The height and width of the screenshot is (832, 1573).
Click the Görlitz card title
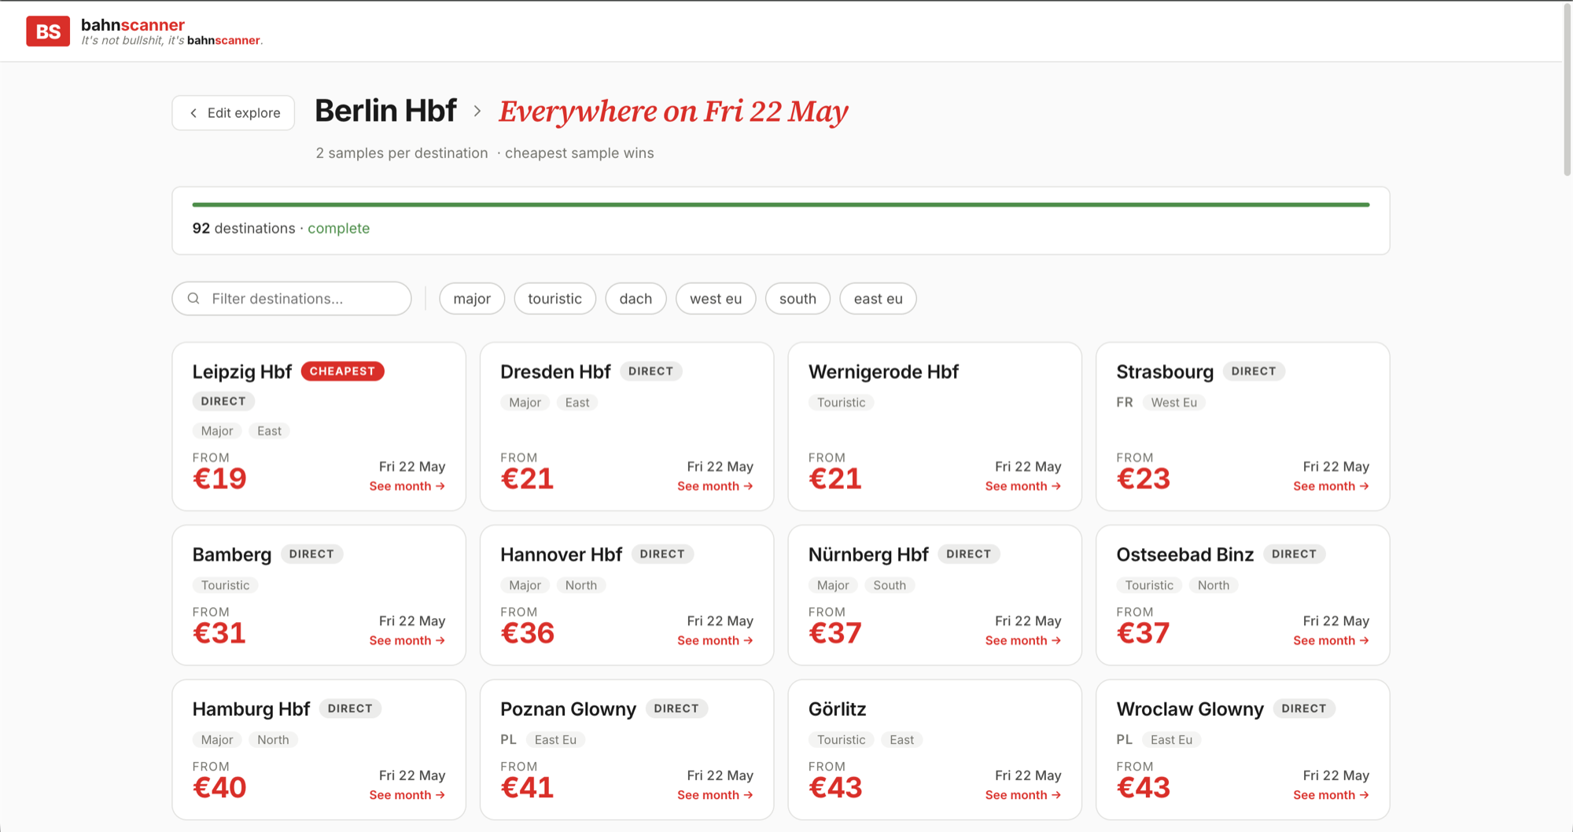(x=838, y=709)
